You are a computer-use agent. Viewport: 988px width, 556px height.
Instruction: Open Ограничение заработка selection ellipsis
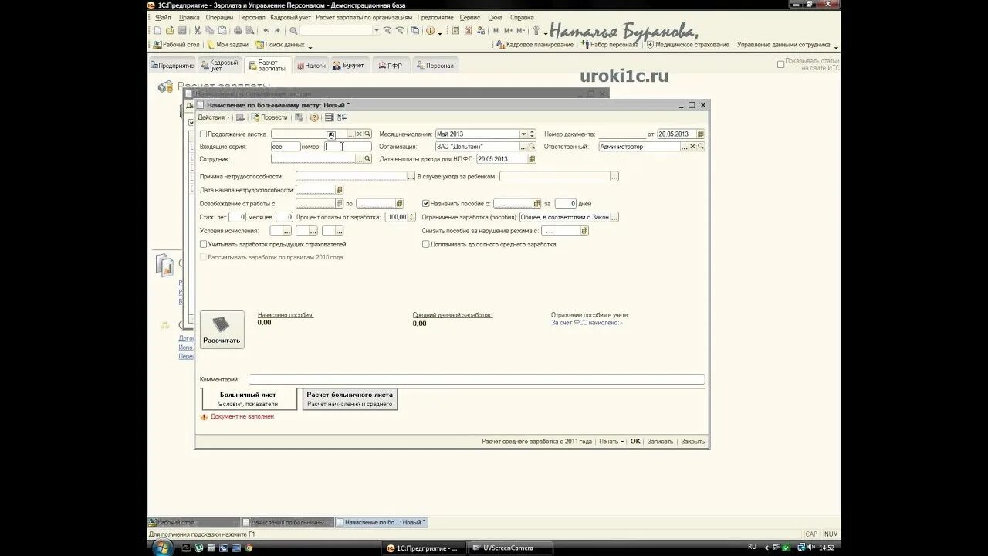coord(614,218)
